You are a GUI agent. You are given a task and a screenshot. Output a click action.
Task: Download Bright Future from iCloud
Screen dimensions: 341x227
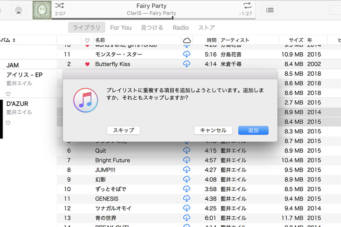(x=187, y=160)
